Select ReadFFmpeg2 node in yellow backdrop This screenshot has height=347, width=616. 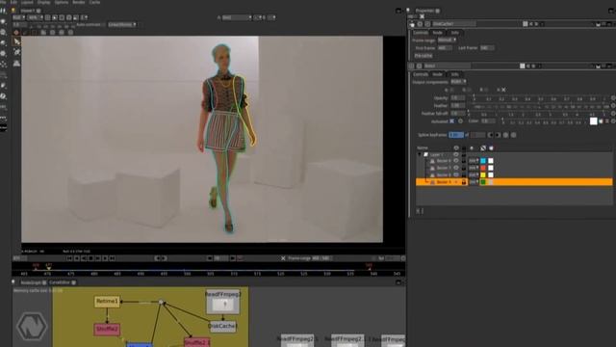click(x=223, y=302)
